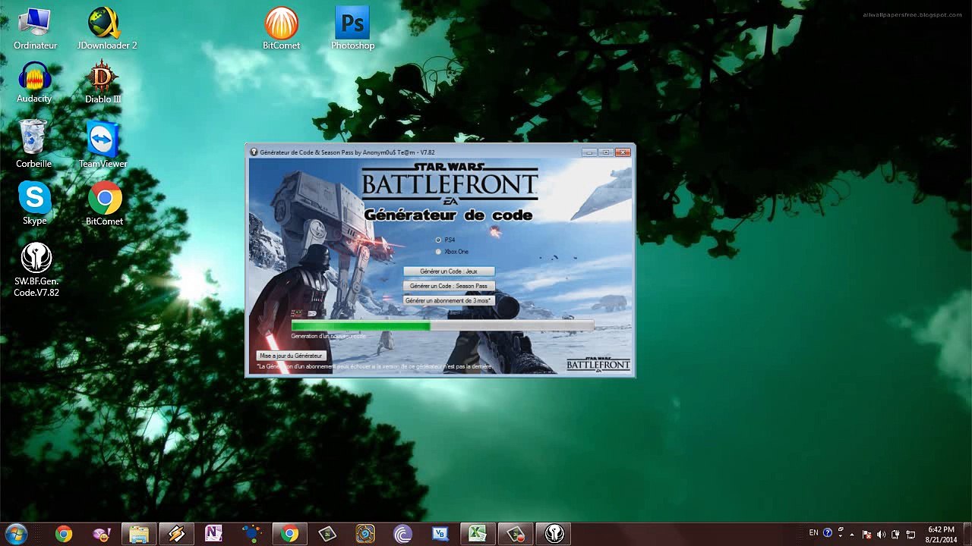Close the Battlefront code generator window
This screenshot has height=546, width=972.
pos(623,152)
